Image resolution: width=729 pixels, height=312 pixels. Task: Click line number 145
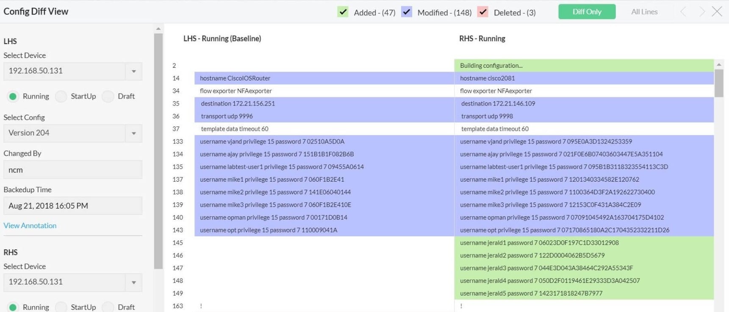coord(178,243)
